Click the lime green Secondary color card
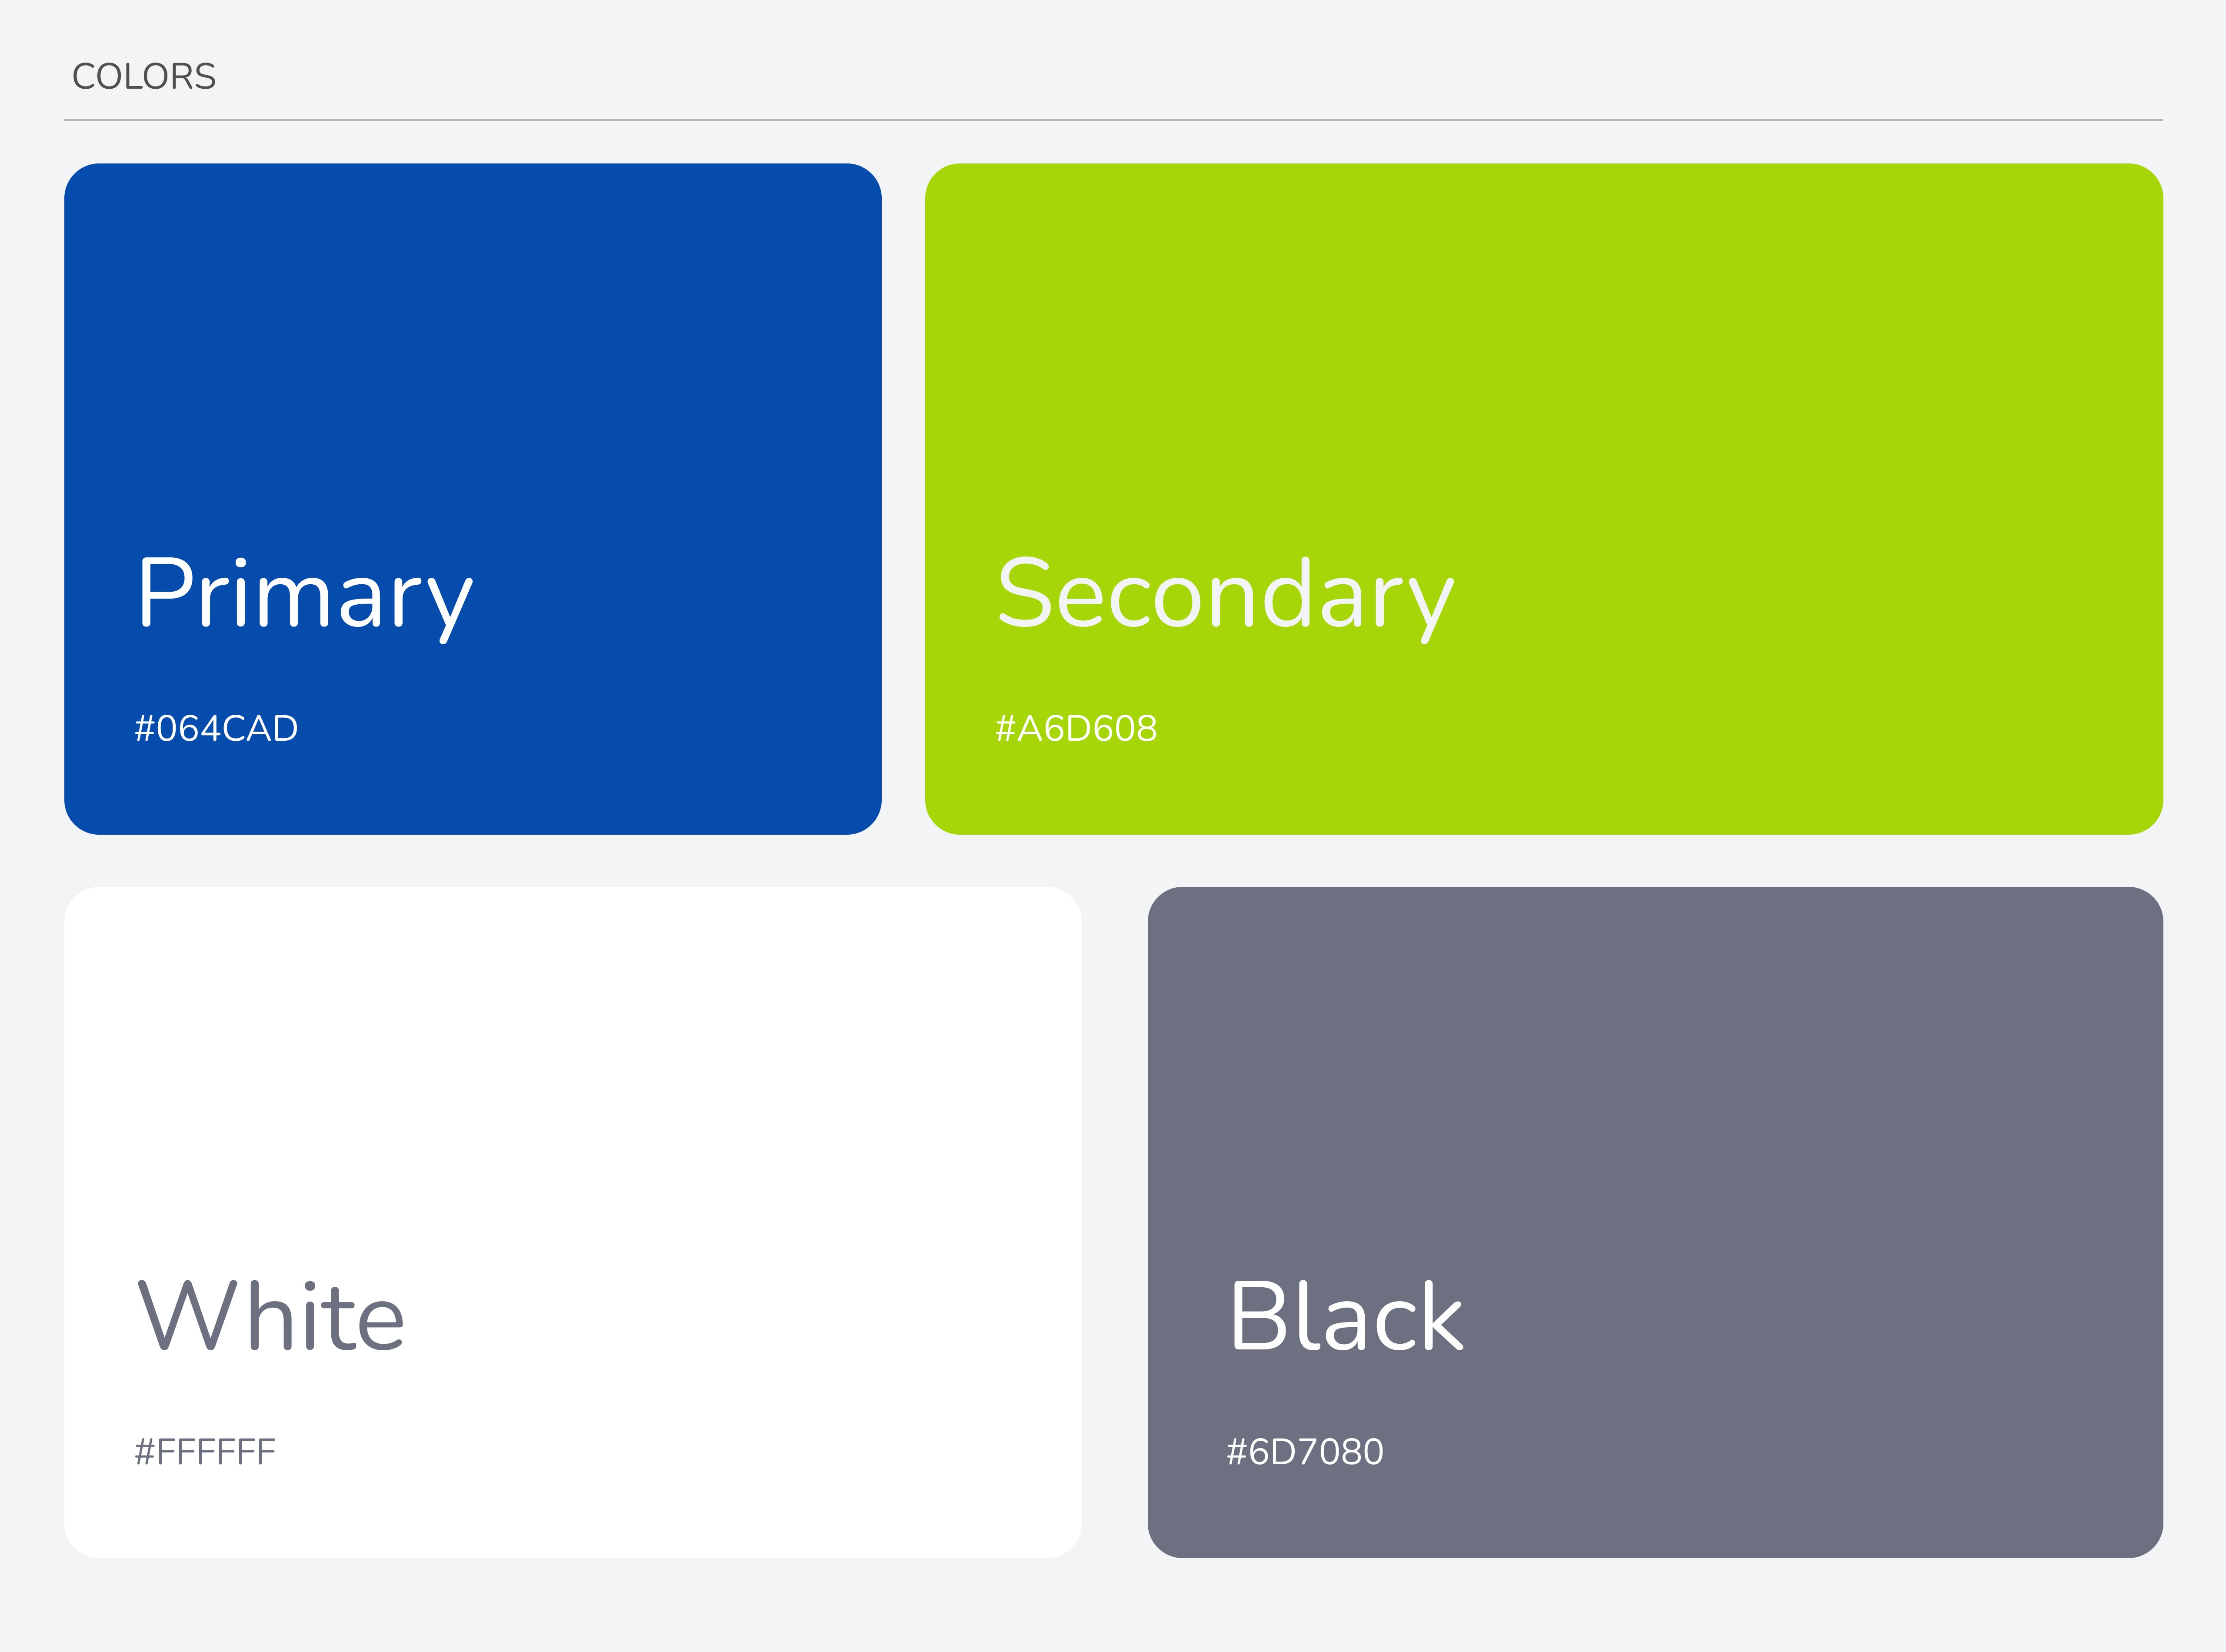The height and width of the screenshot is (1652, 2226). coord(1543,498)
